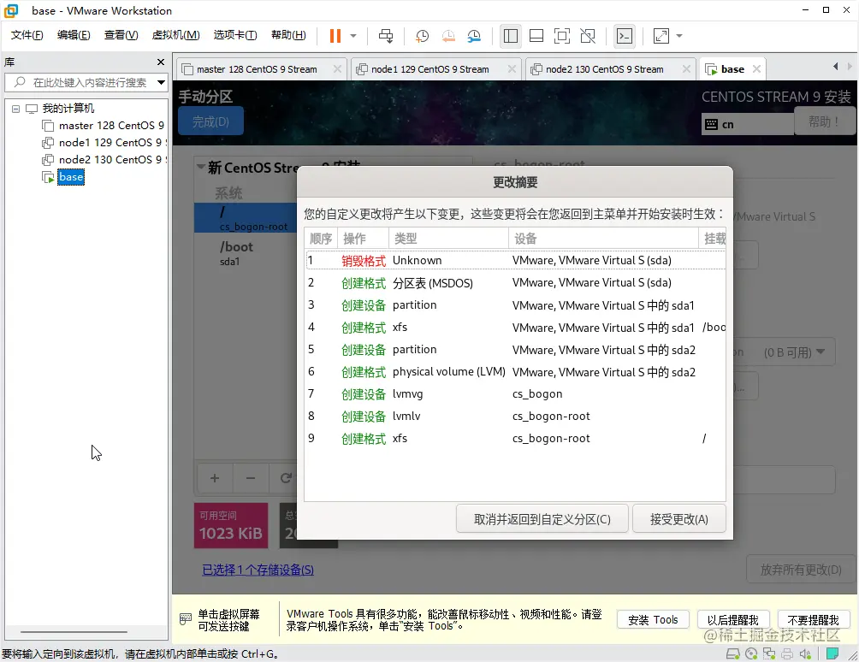Open the stretch display dropdown arrow
Viewport: 859px width, 662px height.
[679, 36]
